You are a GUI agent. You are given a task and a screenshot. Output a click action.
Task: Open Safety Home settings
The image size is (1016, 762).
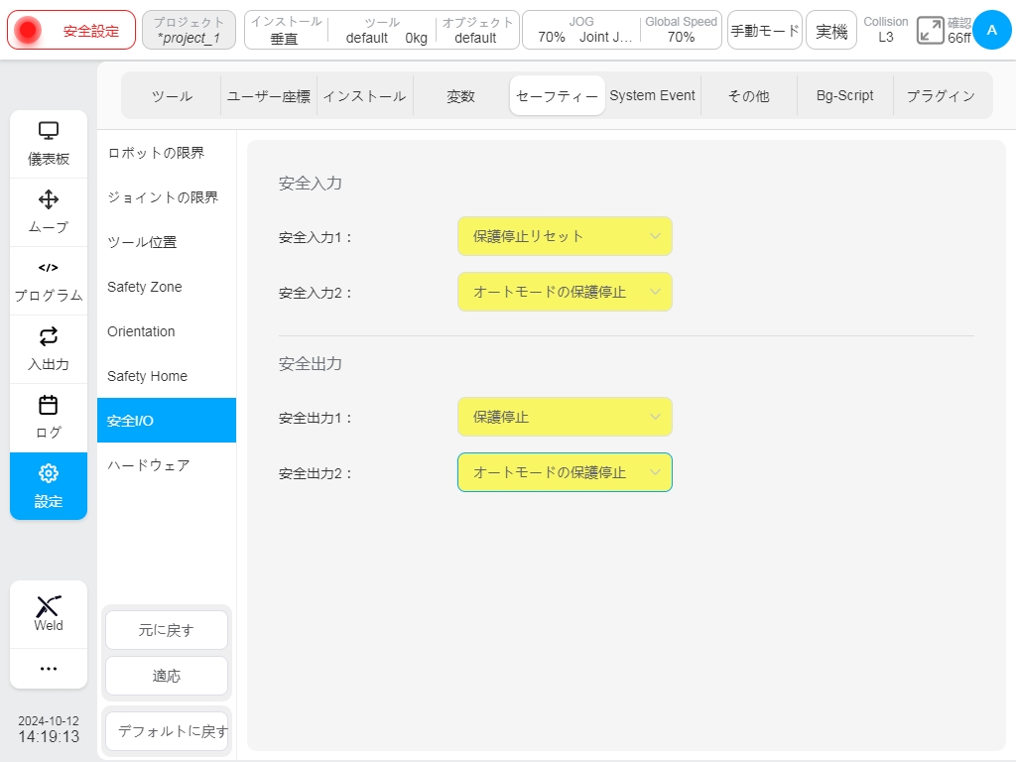167,376
